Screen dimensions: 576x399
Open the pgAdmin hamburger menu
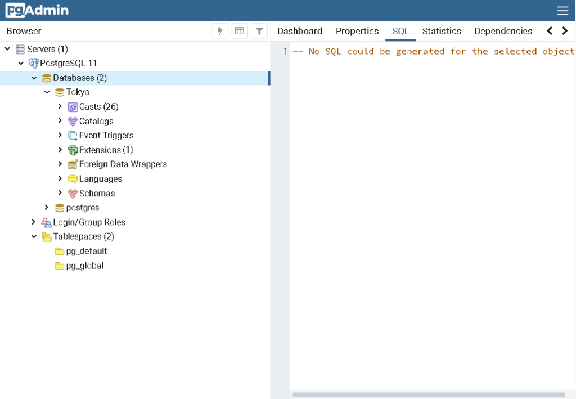pos(562,10)
